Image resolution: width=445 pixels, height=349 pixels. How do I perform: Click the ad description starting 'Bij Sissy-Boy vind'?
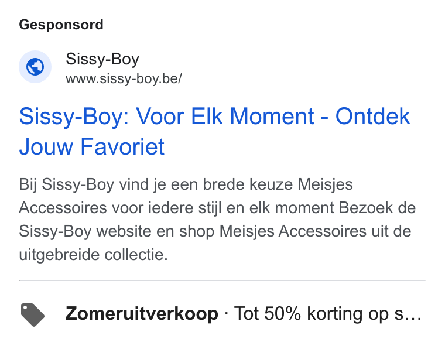[x=217, y=220]
